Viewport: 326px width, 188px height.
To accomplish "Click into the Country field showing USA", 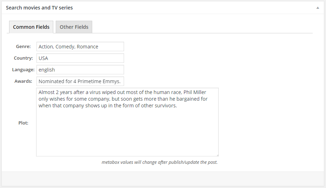I will [80, 58].
